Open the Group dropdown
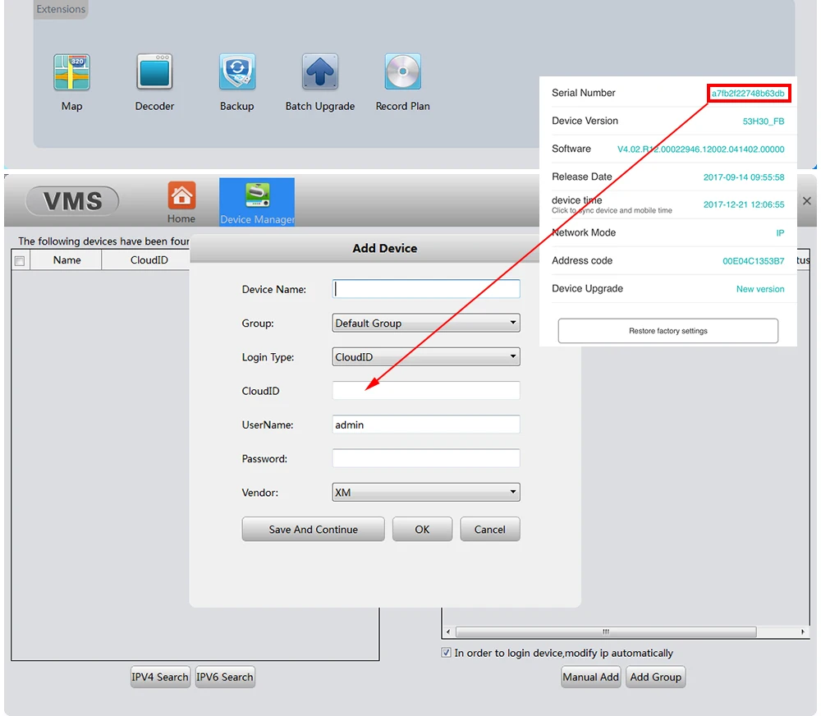This screenshot has height=716, width=821. [426, 324]
